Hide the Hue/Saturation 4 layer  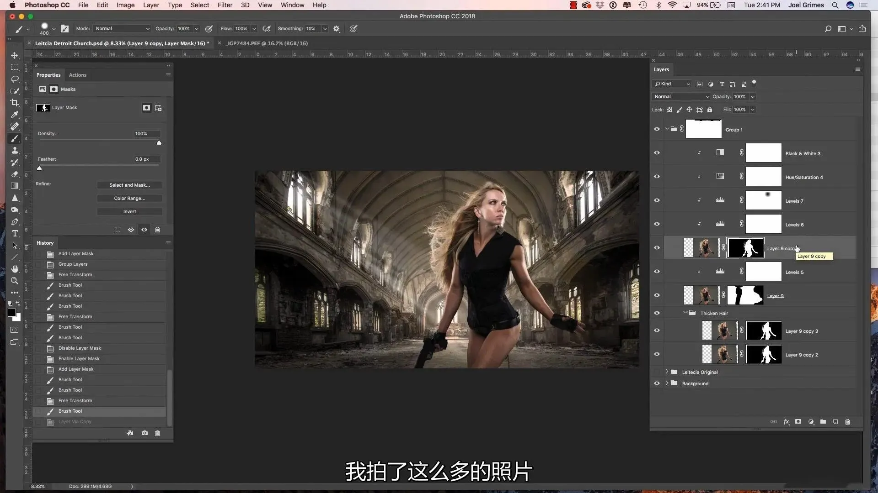tap(657, 177)
